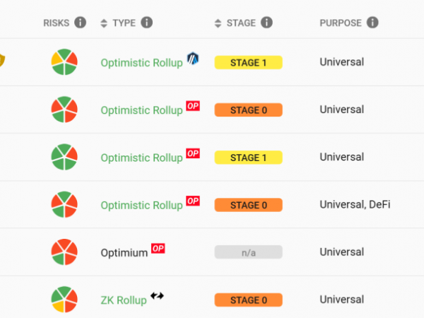The height and width of the screenshot is (318, 424).
Task: Sort the table by Type column
Action: coord(104,23)
